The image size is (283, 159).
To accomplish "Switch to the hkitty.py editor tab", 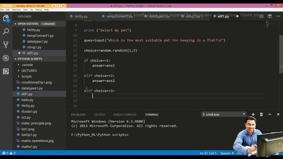I will point(81,16).
